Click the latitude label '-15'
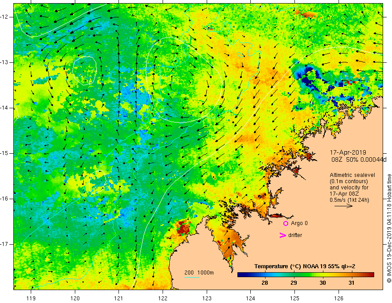The width and height of the screenshot is (392, 303). pyautogui.click(x=5, y=153)
